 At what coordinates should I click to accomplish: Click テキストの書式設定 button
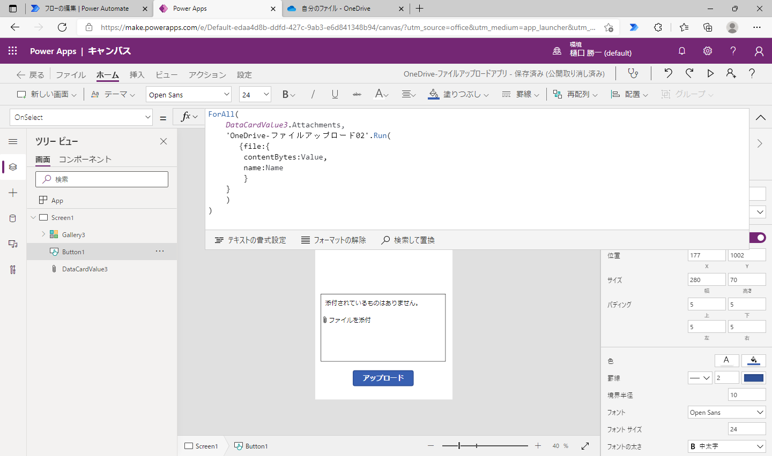point(250,240)
